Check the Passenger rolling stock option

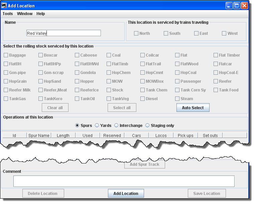tap(177, 81)
